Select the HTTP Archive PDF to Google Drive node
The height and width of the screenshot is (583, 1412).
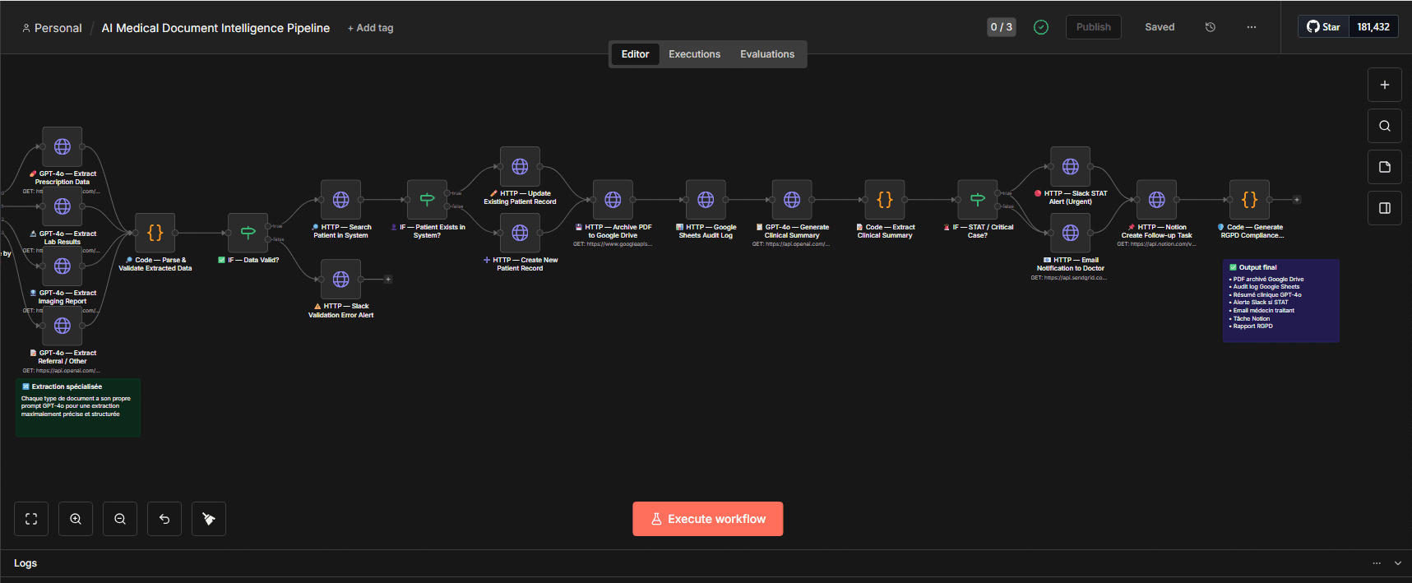613,200
